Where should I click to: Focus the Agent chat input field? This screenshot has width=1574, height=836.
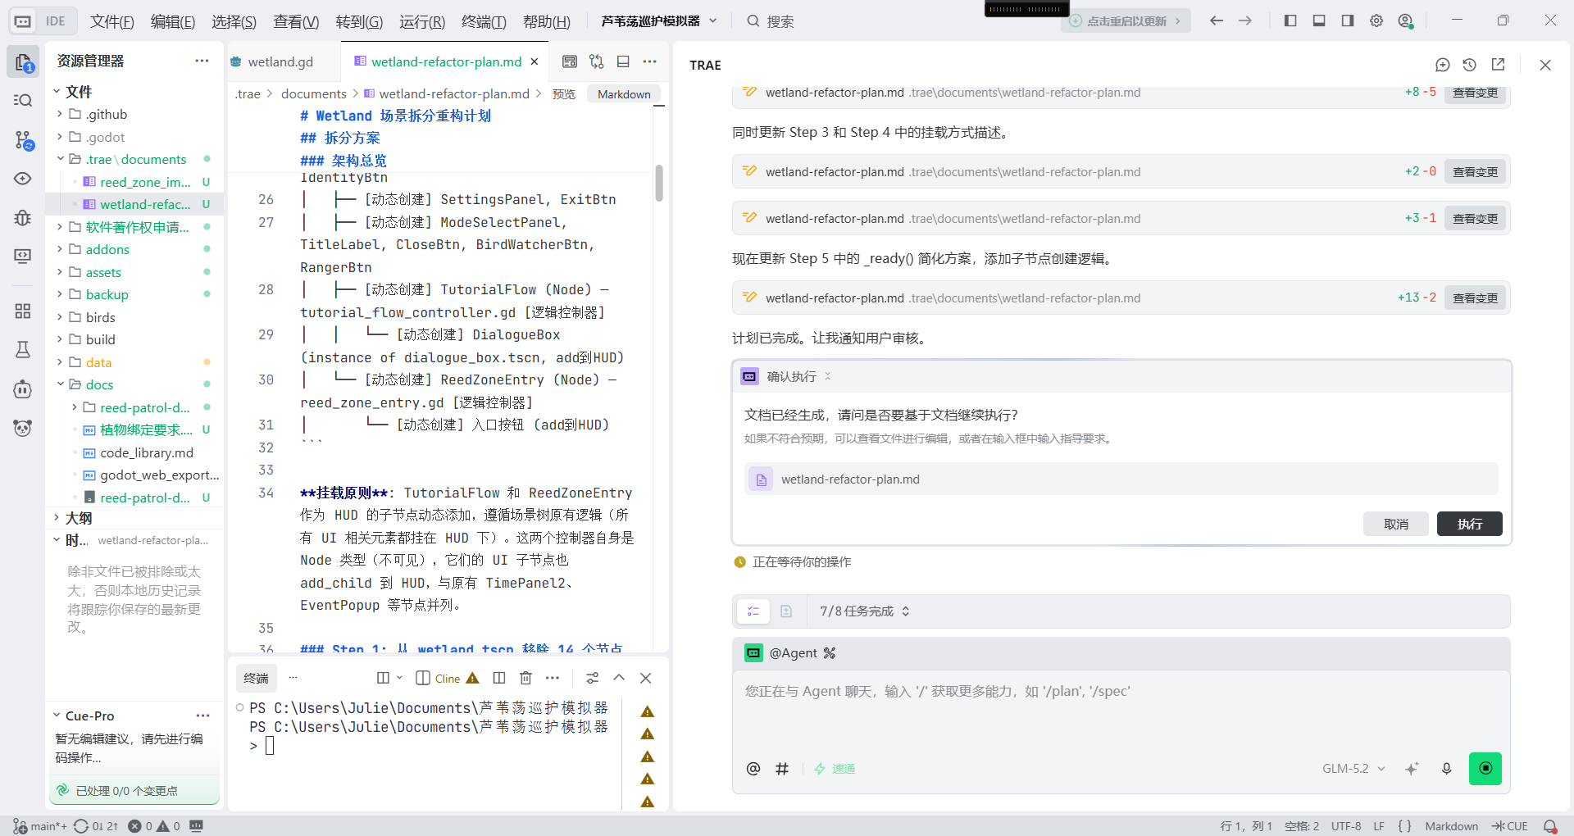click(x=1121, y=713)
